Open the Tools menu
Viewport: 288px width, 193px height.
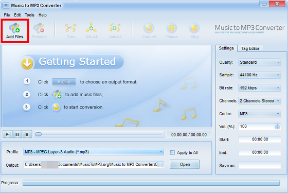(x=30, y=15)
